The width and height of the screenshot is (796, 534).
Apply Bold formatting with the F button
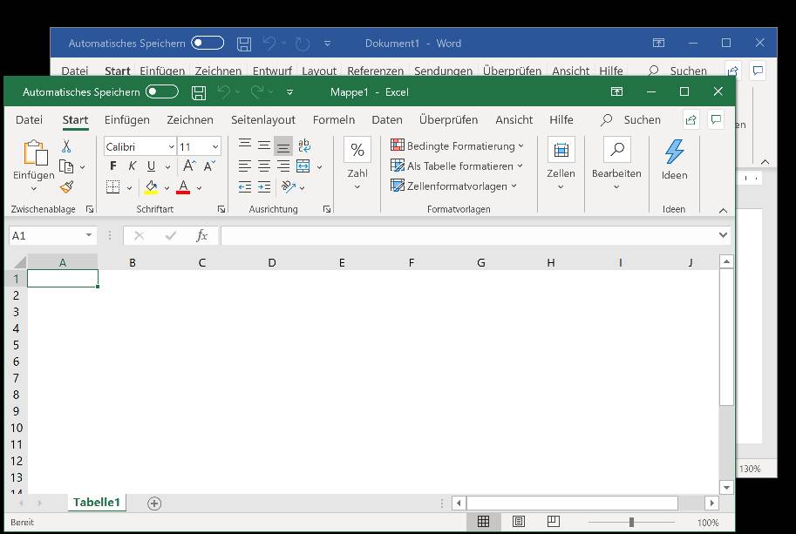point(112,166)
